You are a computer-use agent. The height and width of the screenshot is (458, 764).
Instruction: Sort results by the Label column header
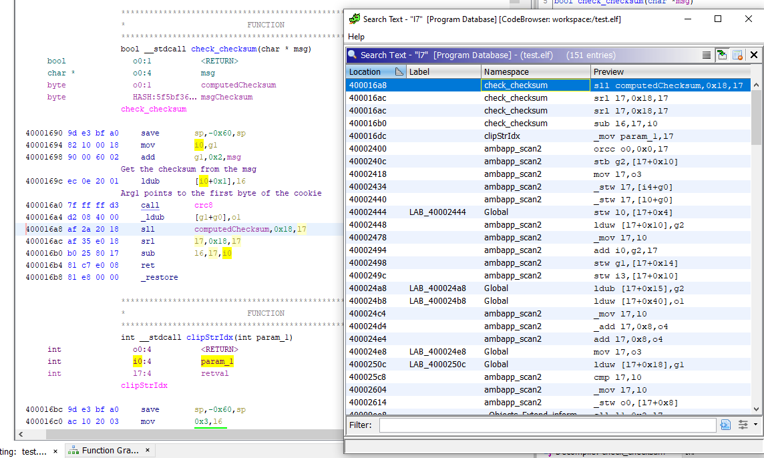pyautogui.click(x=443, y=71)
